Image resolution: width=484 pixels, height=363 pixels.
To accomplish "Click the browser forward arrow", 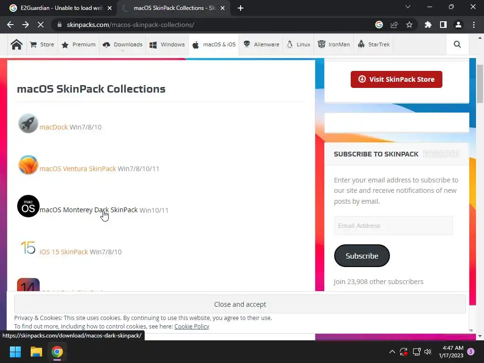I will [26, 25].
